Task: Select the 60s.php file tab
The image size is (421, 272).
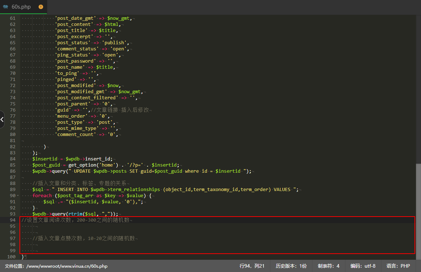Action: point(23,7)
